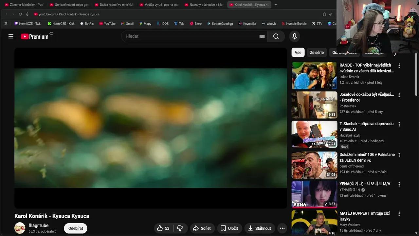The height and width of the screenshot is (236, 419).
Task: Click the magnifying glass search icon
Action: (x=276, y=36)
